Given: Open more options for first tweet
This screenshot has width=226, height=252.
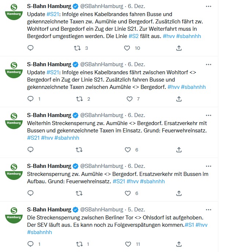Looking at the screenshot, I should tap(208, 6).
